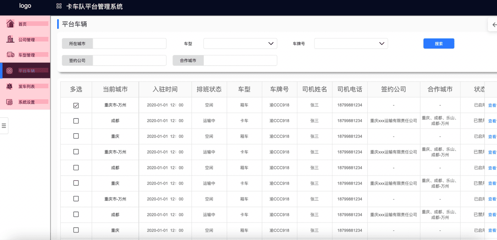
Task: Click the 车型管理 truck icon
Action: (x=10, y=55)
